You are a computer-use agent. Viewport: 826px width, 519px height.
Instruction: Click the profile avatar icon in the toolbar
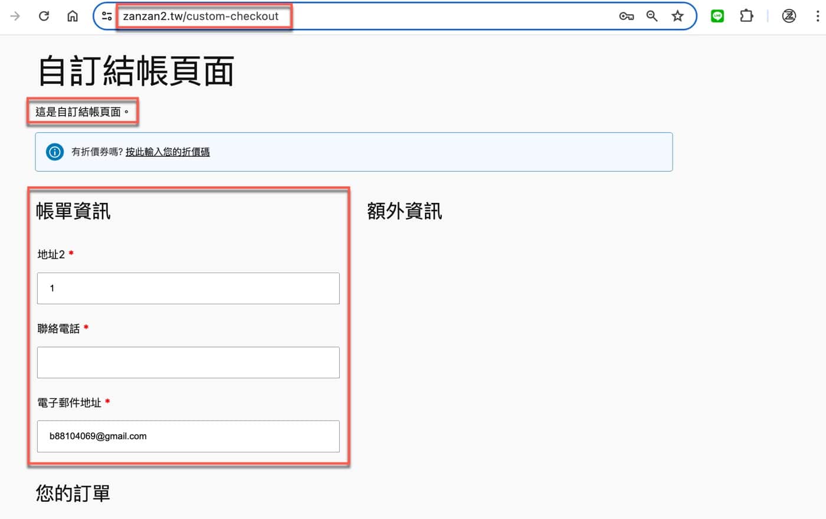(789, 16)
